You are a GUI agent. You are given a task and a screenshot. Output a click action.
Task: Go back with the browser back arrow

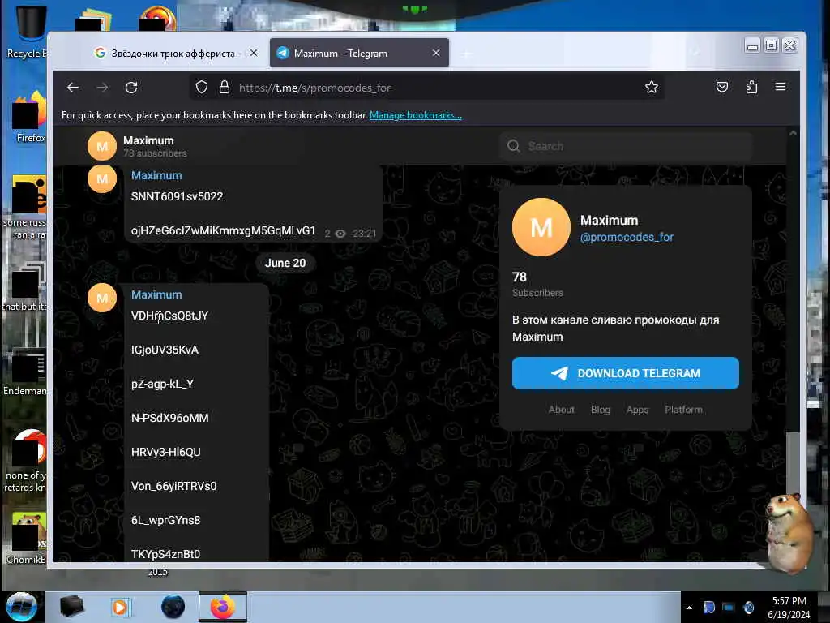pos(73,88)
